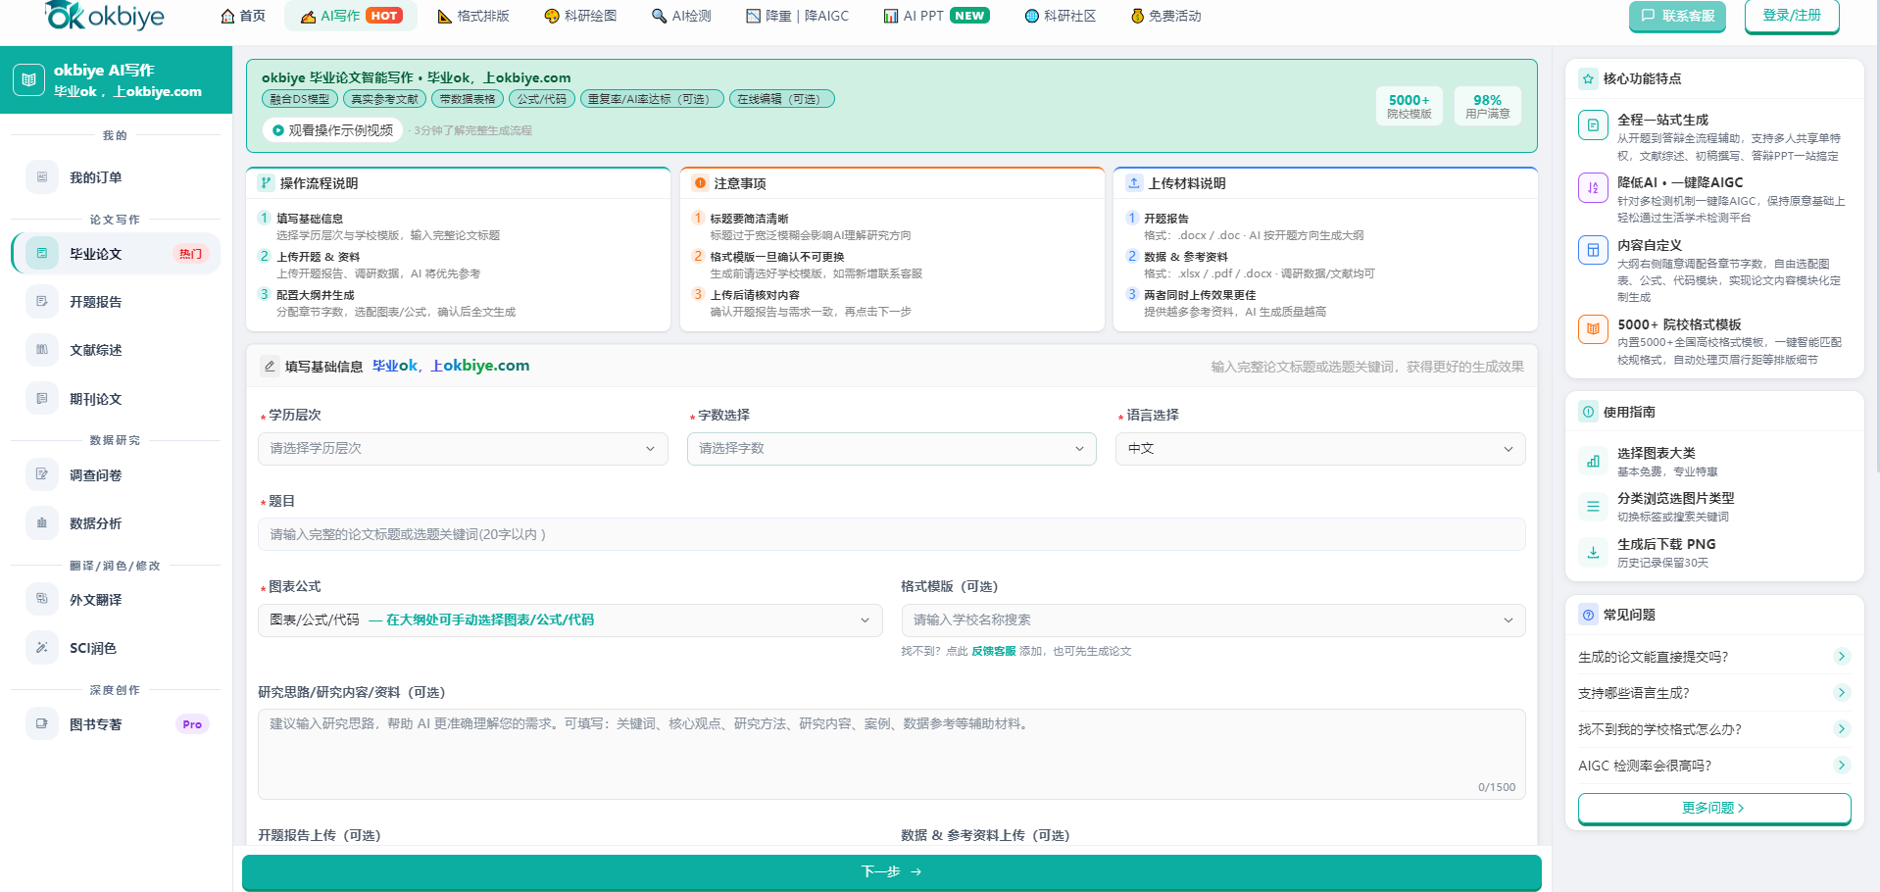This screenshot has height=892, width=1880.
Task: Click the okbiye AI写作 header icon
Action: click(x=28, y=79)
